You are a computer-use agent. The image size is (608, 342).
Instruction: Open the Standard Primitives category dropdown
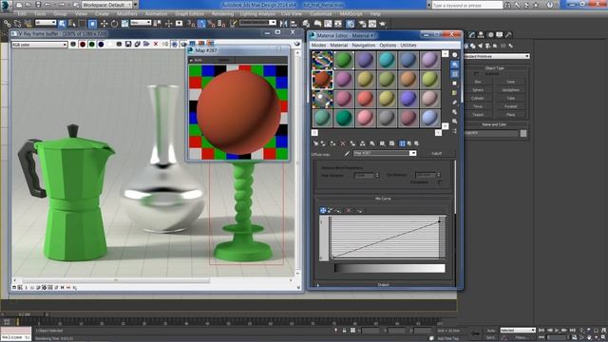point(497,56)
